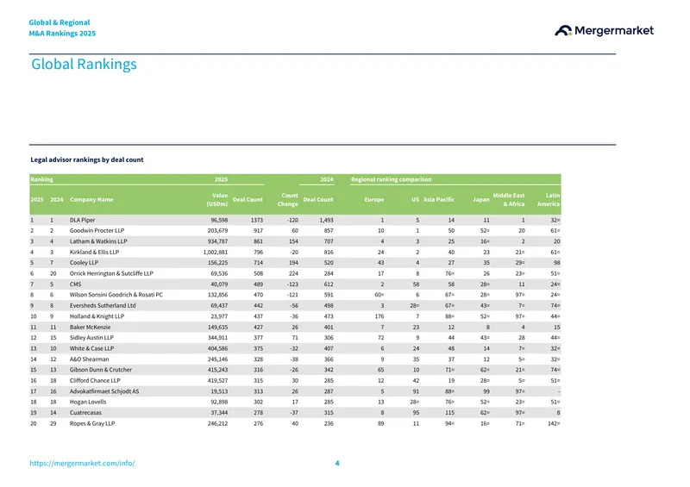Click the Latin America column header
The width and height of the screenshot is (690, 487).
point(549,199)
